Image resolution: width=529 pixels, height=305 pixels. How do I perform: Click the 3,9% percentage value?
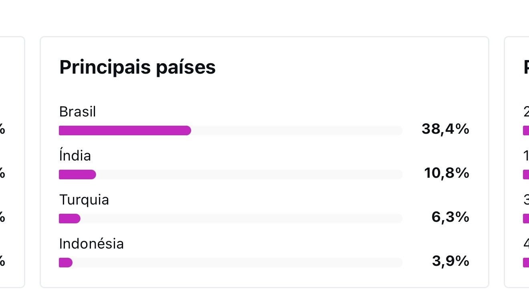click(450, 261)
